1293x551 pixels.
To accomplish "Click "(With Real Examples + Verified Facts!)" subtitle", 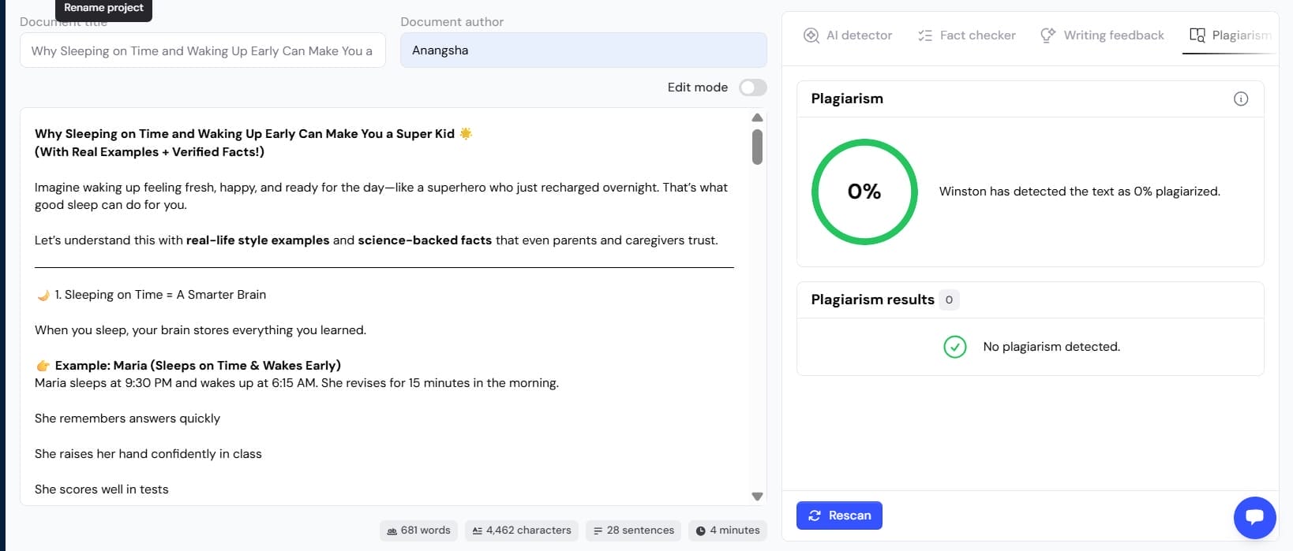I will pos(149,152).
